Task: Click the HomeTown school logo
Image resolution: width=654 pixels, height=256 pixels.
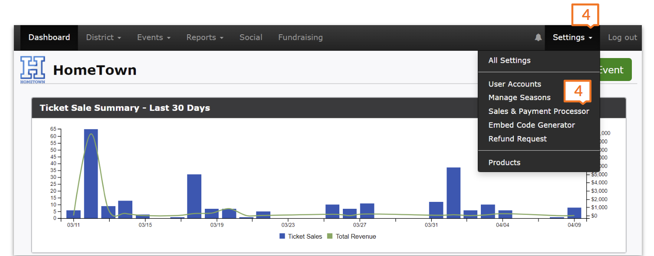Action: (x=33, y=69)
